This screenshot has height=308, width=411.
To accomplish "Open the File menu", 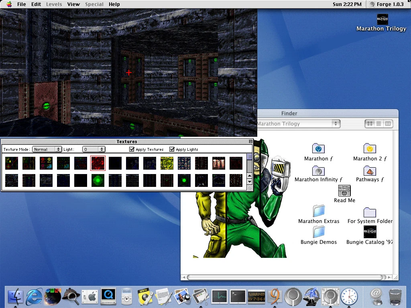I will (x=21, y=4).
